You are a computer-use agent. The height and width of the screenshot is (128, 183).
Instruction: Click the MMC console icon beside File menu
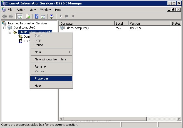point(4,10)
